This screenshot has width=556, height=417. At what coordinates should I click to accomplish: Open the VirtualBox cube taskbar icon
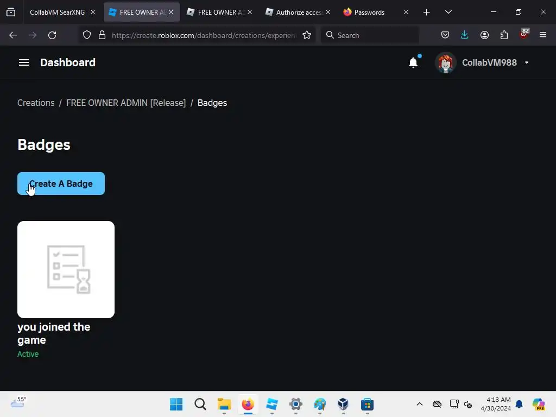pos(343,404)
